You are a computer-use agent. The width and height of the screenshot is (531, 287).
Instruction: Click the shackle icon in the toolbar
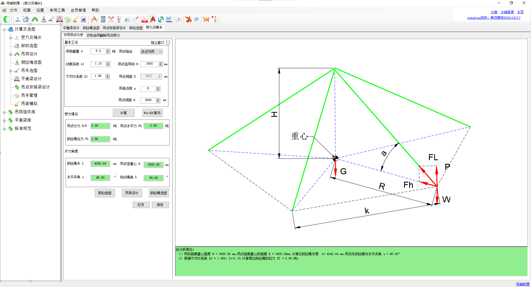click(26, 19)
